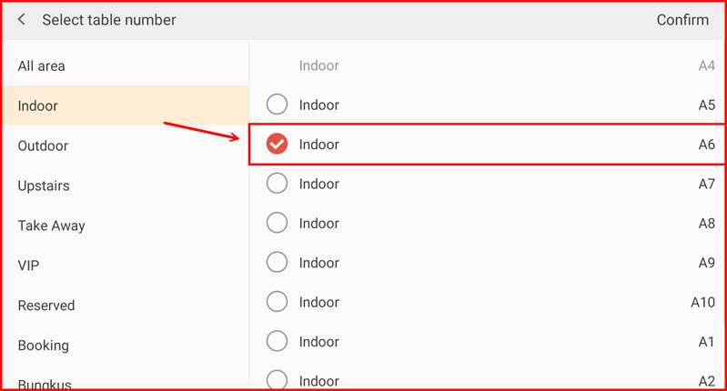Select the radio button for A9

pyautogui.click(x=277, y=263)
